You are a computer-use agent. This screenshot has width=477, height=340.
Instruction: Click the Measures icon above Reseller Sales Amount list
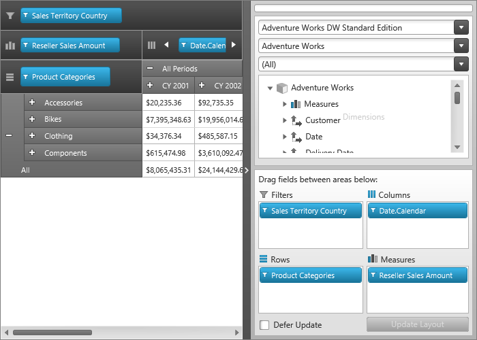pyautogui.click(x=373, y=258)
